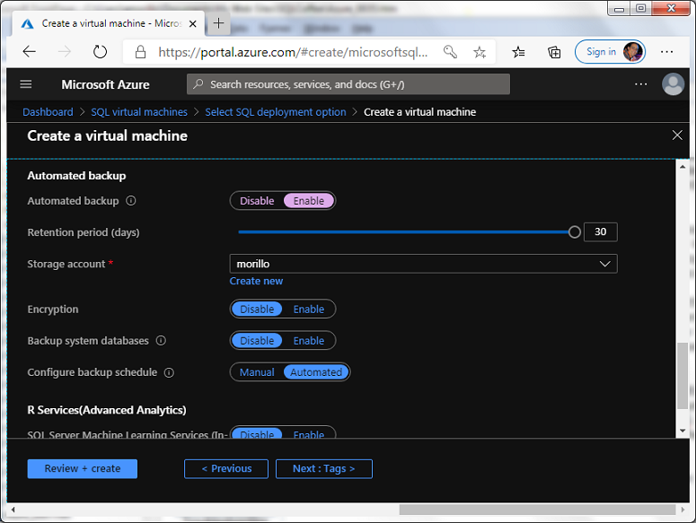The image size is (696, 523).
Task: Click the Previous button
Action: click(226, 469)
